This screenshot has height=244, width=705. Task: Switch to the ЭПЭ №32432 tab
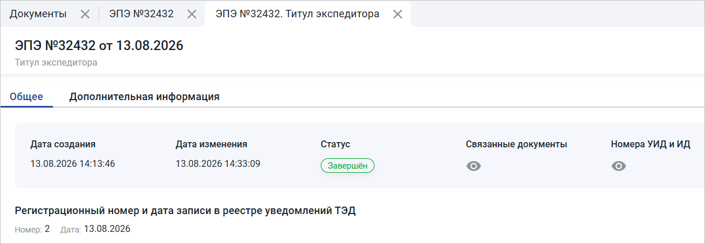pyautogui.click(x=141, y=14)
